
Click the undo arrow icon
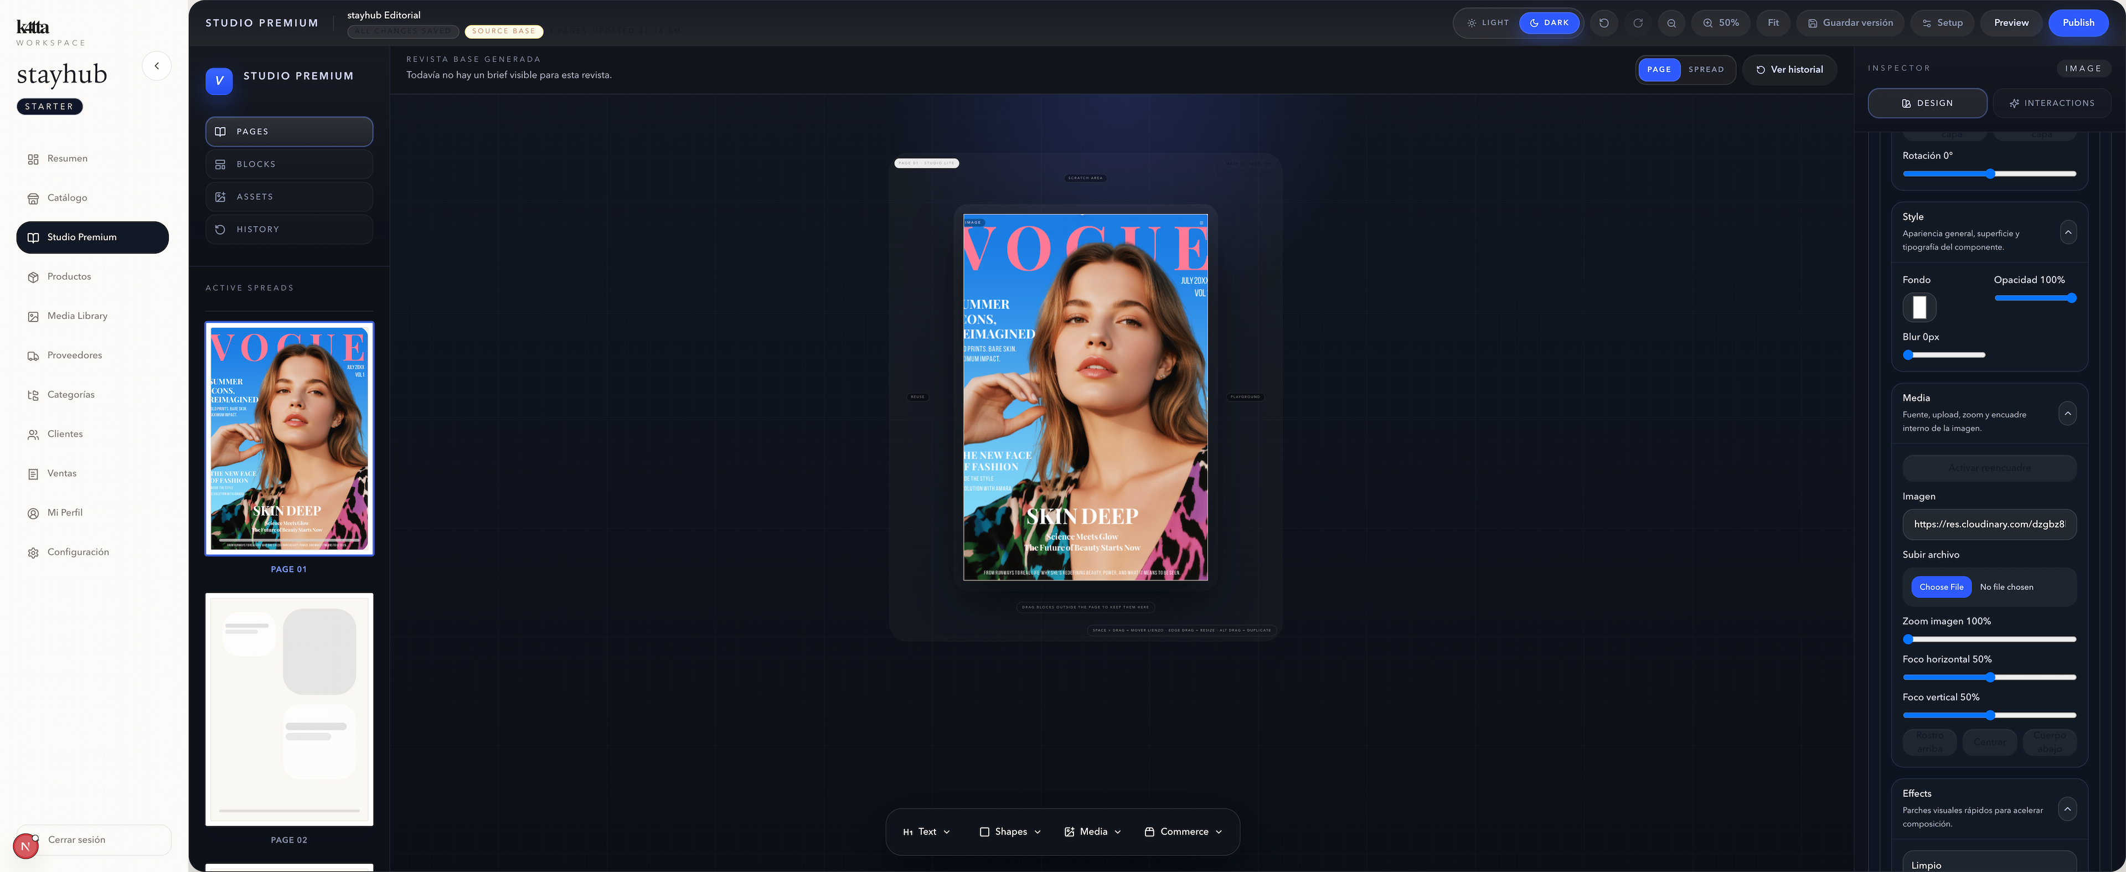coord(1603,23)
